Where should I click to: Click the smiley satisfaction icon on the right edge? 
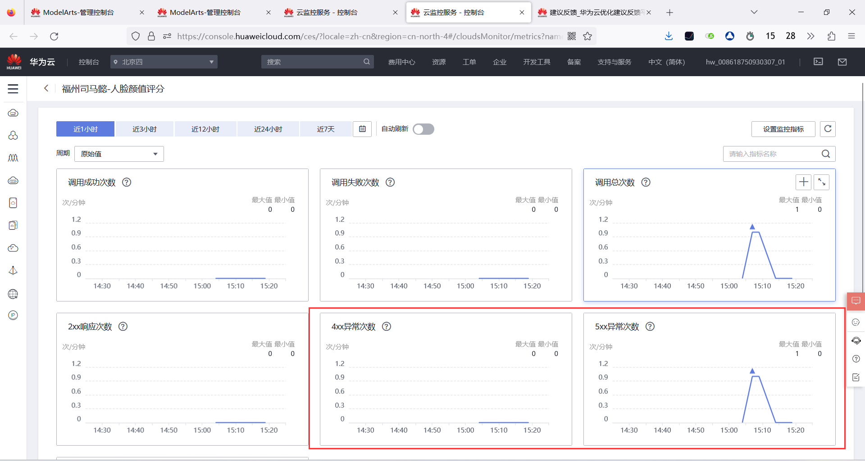point(856,322)
